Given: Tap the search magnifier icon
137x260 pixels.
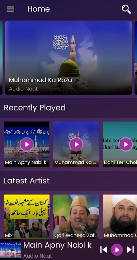Looking at the screenshot, I should point(126,9).
